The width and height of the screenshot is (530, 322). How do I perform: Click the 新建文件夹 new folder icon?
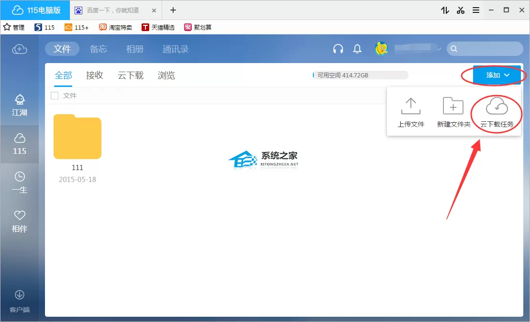pyautogui.click(x=453, y=106)
